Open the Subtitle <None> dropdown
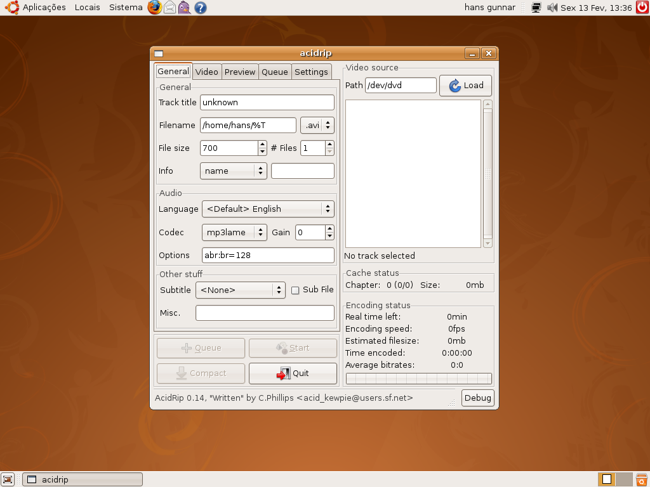The height and width of the screenshot is (487, 650). [x=241, y=290]
